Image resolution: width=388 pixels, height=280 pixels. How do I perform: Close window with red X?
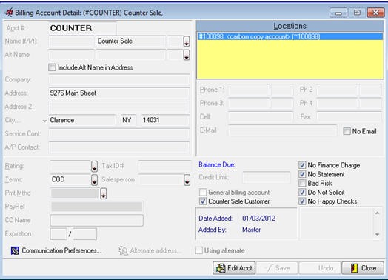click(375, 13)
